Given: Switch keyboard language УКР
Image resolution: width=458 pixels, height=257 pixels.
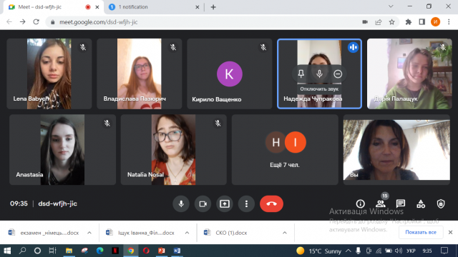Looking at the screenshot, I should point(411,251).
